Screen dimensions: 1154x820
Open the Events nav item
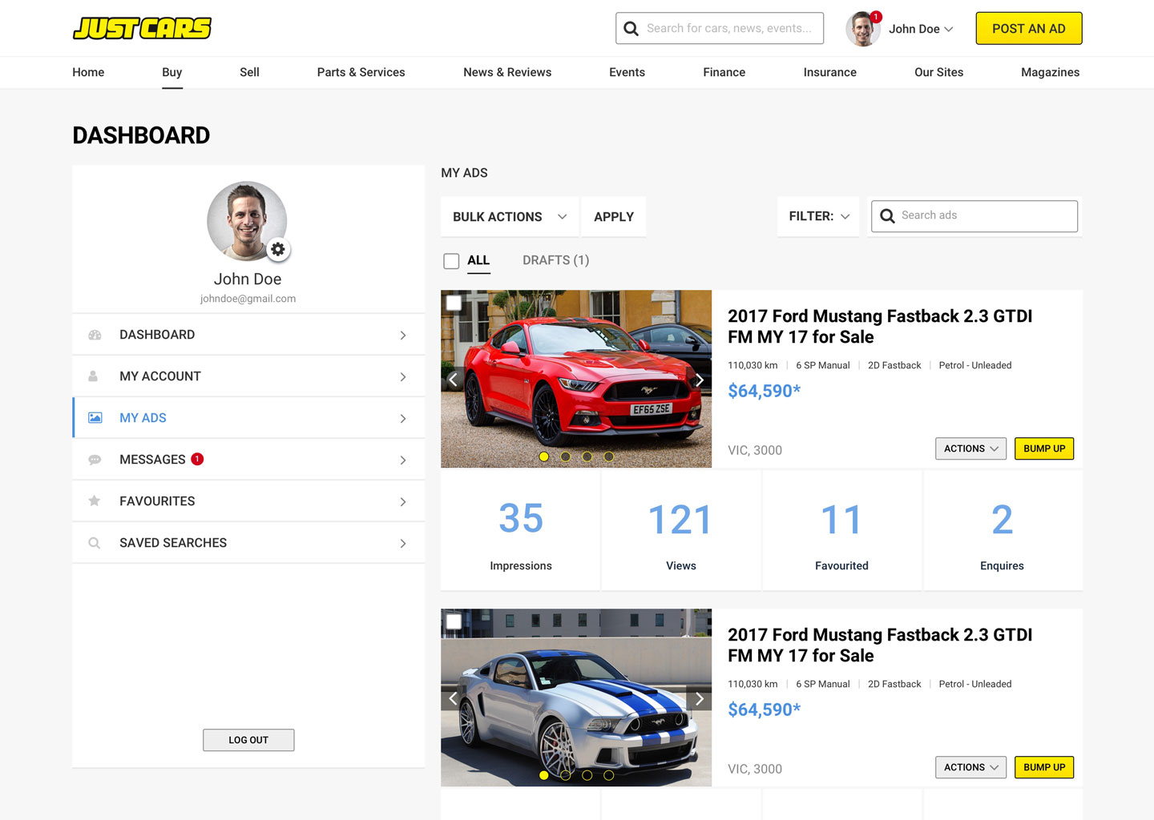(627, 72)
